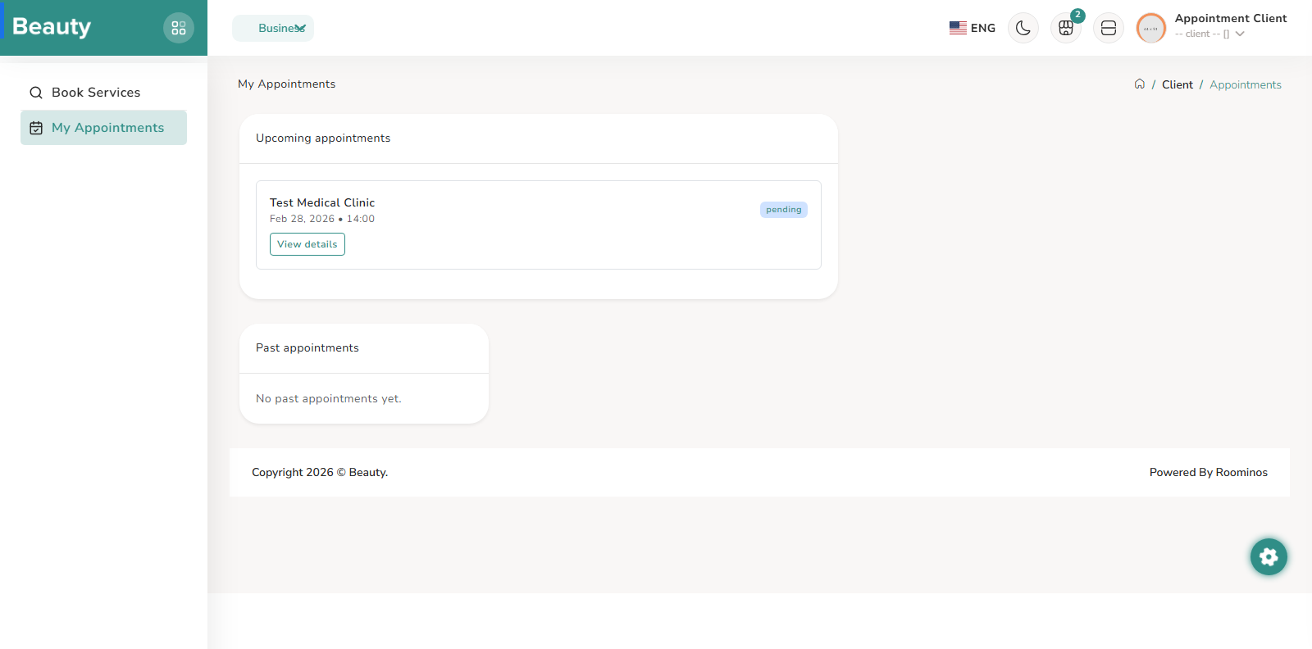Click the My Appointments page title
The width and height of the screenshot is (1312, 649).
287,84
